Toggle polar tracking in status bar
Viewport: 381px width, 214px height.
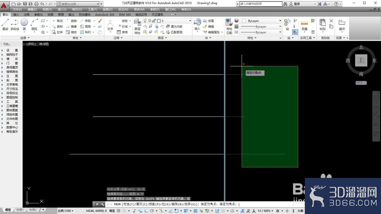pyautogui.click(x=152, y=211)
